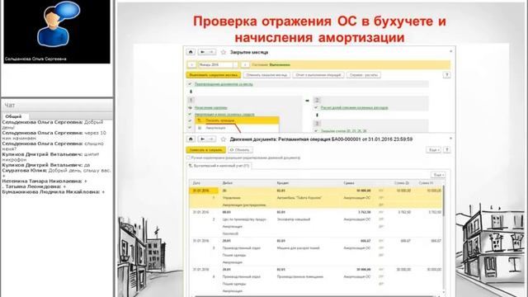Go forward in Движения документа window
The image size is (528, 297).
coord(211,139)
